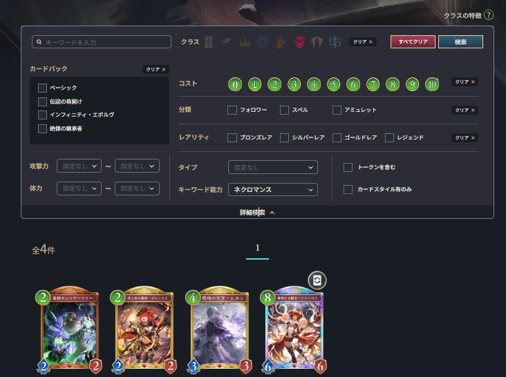
Task: Select the highlighted red skull class icon
Action: point(299,42)
